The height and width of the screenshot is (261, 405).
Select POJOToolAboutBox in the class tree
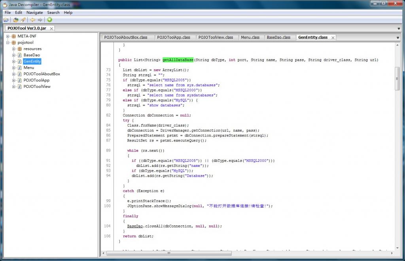click(42, 74)
